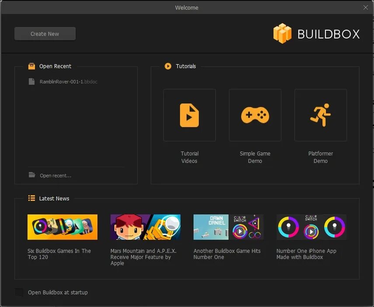Click the Simple Game Demo label
374x307 pixels.
(x=255, y=157)
